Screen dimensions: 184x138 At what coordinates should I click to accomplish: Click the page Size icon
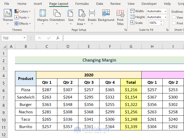[70, 13]
